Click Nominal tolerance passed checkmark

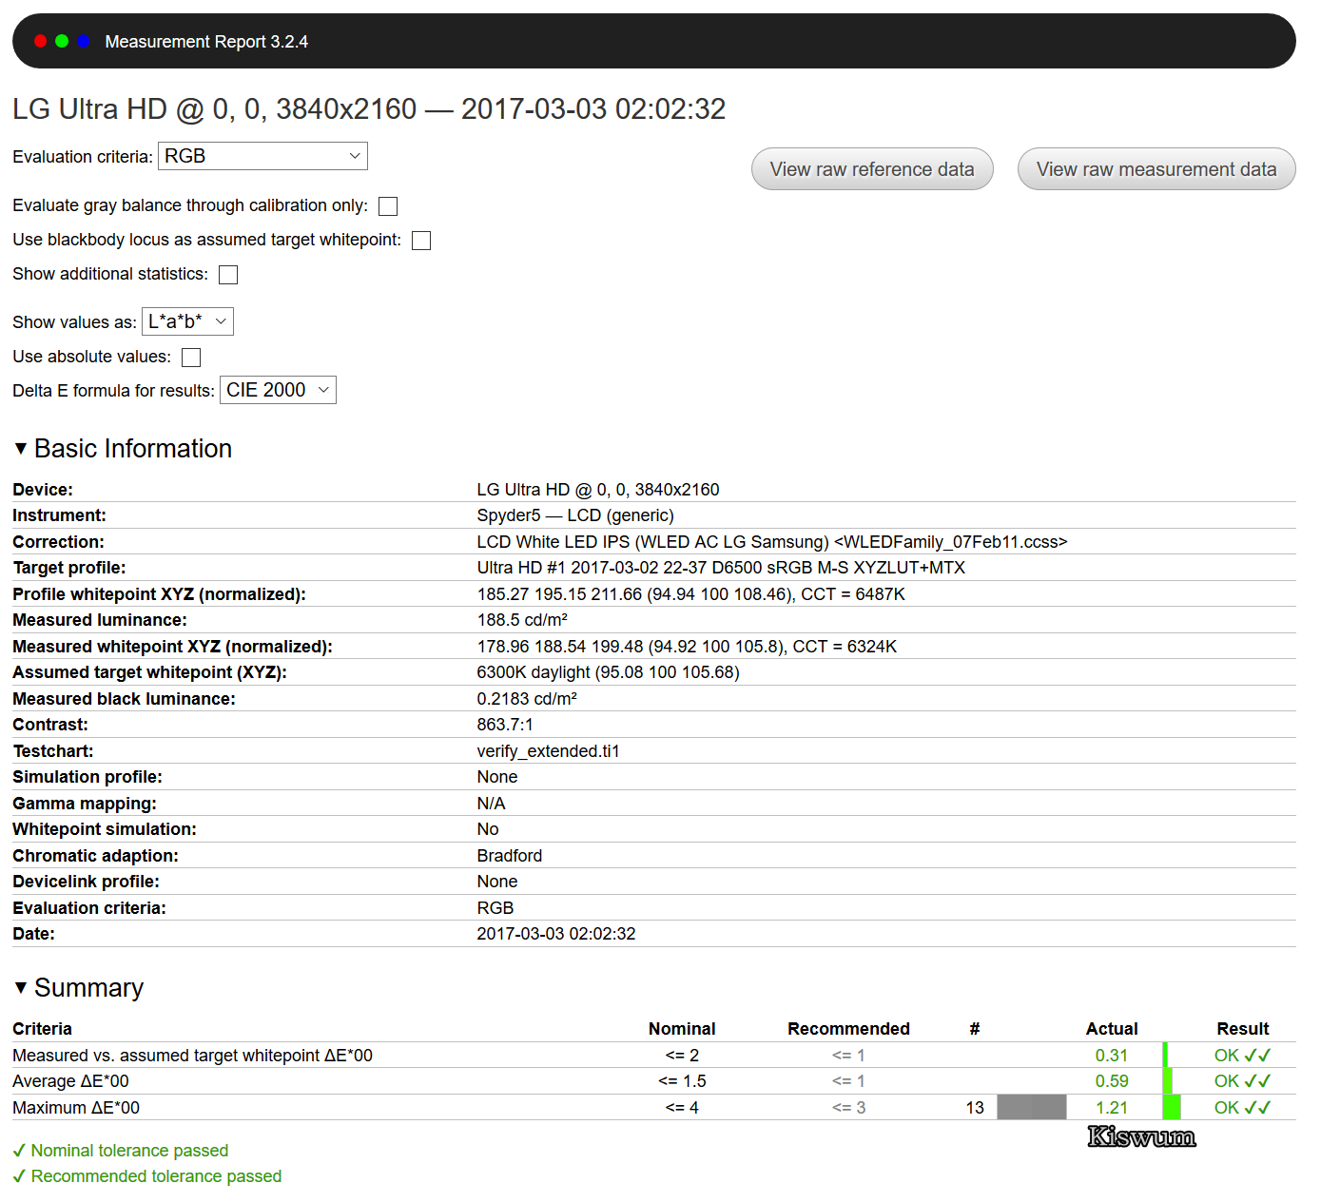19,1151
